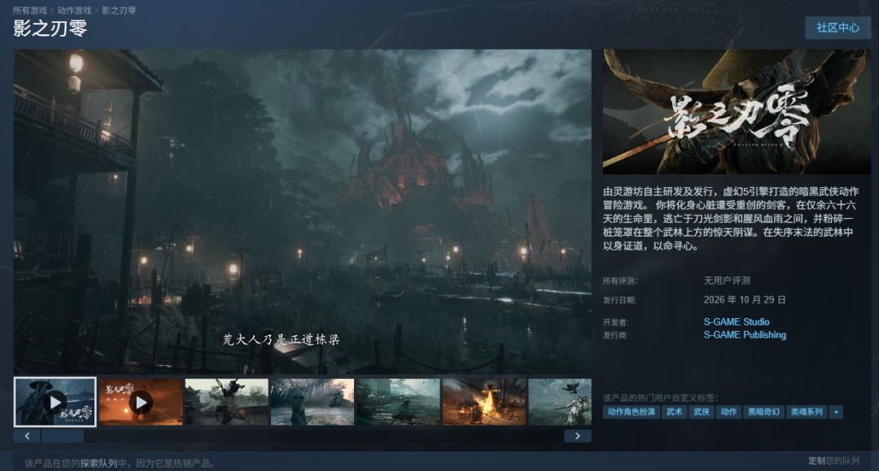The image size is (879, 471).
Task: Select the 类魂系列 tag
Action: [x=807, y=412]
